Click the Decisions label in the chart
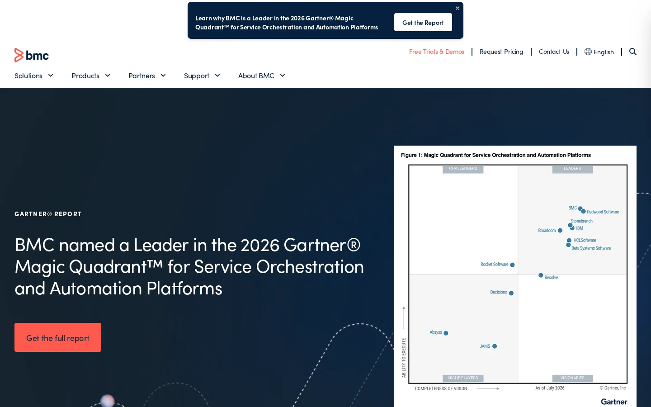This screenshot has height=407, width=651. [499, 292]
